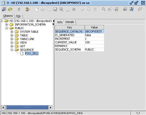Click the yellow arrows commit icon
Viewport: 146px width, 115px height.
(x=27, y=9)
